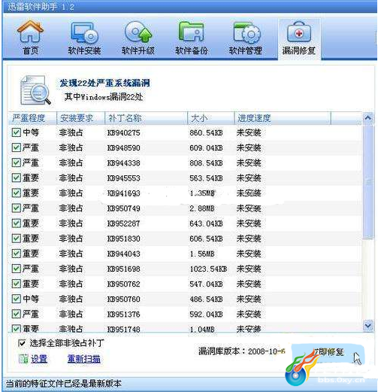
Task: Click the scrollbar up arrow
Action: tap(367, 117)
